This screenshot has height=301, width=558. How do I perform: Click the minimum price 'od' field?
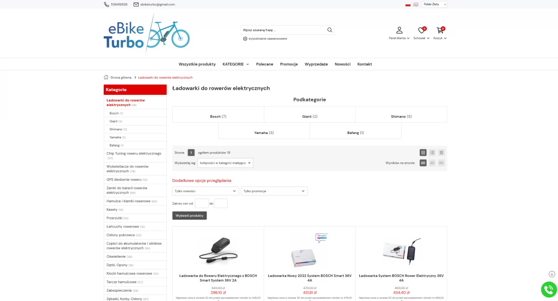coord(202,203)
